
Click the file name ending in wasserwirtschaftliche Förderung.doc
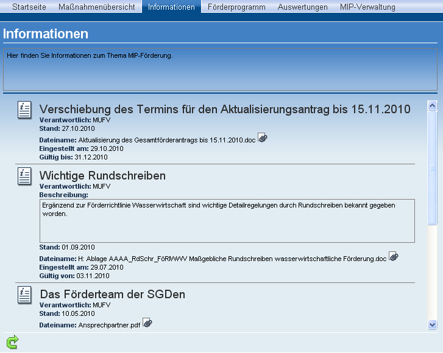tap(232, 259)
